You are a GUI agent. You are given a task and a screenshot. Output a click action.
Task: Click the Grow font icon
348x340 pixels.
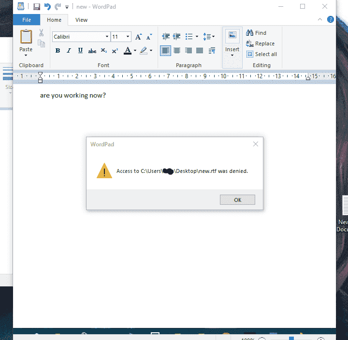tap(139, 37)
